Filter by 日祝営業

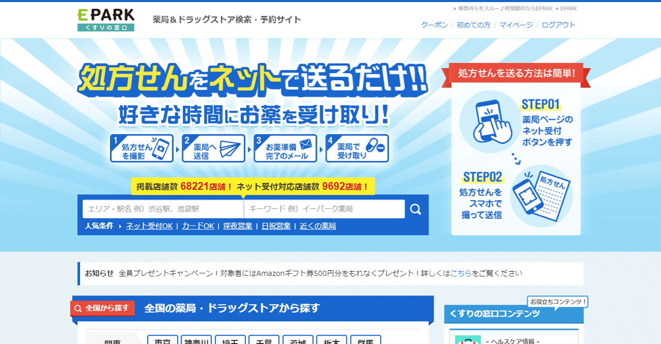[276, 226]
